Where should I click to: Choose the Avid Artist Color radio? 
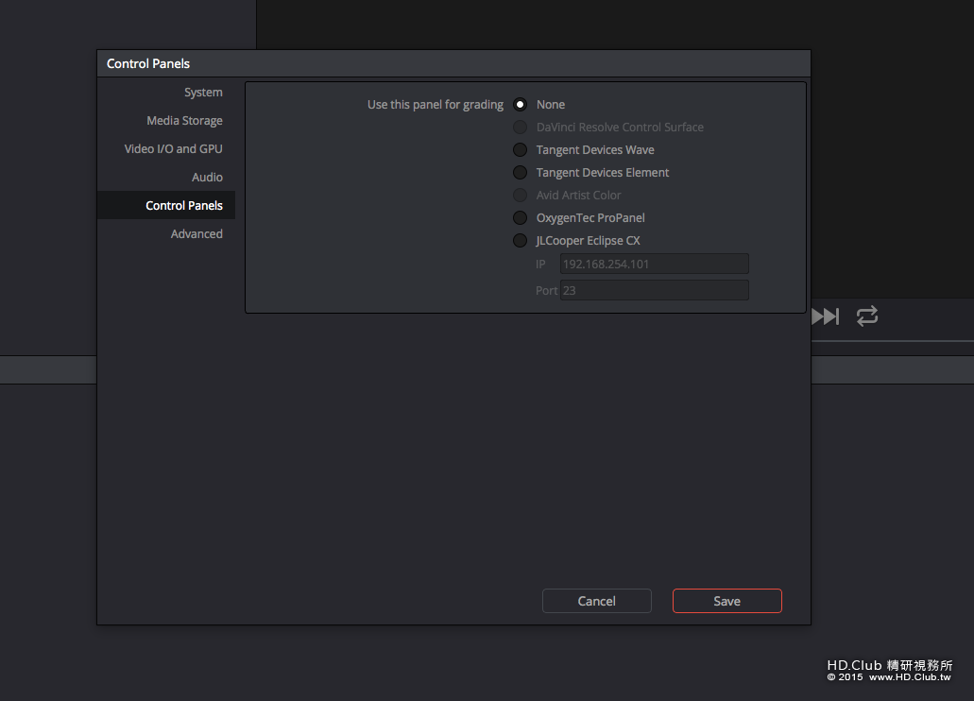pyautogui.click(x=520, y=196)
